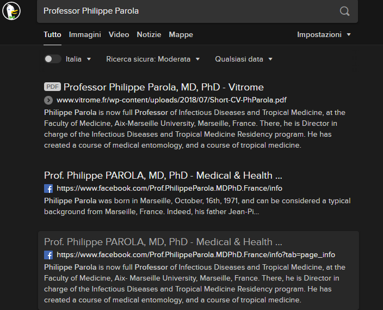Toggle the Italia region switch
The image size is (383, 310).
pos(52,59)
